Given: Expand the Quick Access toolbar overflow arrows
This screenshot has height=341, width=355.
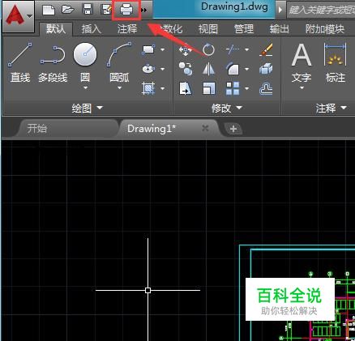Looking at the screenshot, I should [x=144, y=11].
